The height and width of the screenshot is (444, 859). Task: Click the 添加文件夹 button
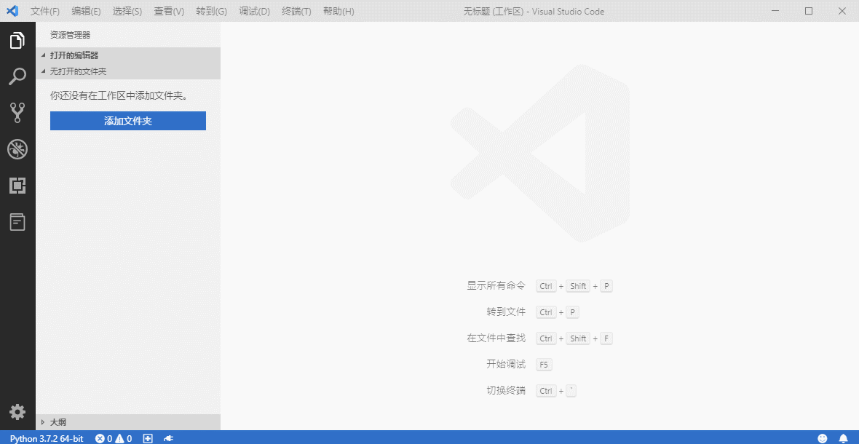(x=127, y=121)
